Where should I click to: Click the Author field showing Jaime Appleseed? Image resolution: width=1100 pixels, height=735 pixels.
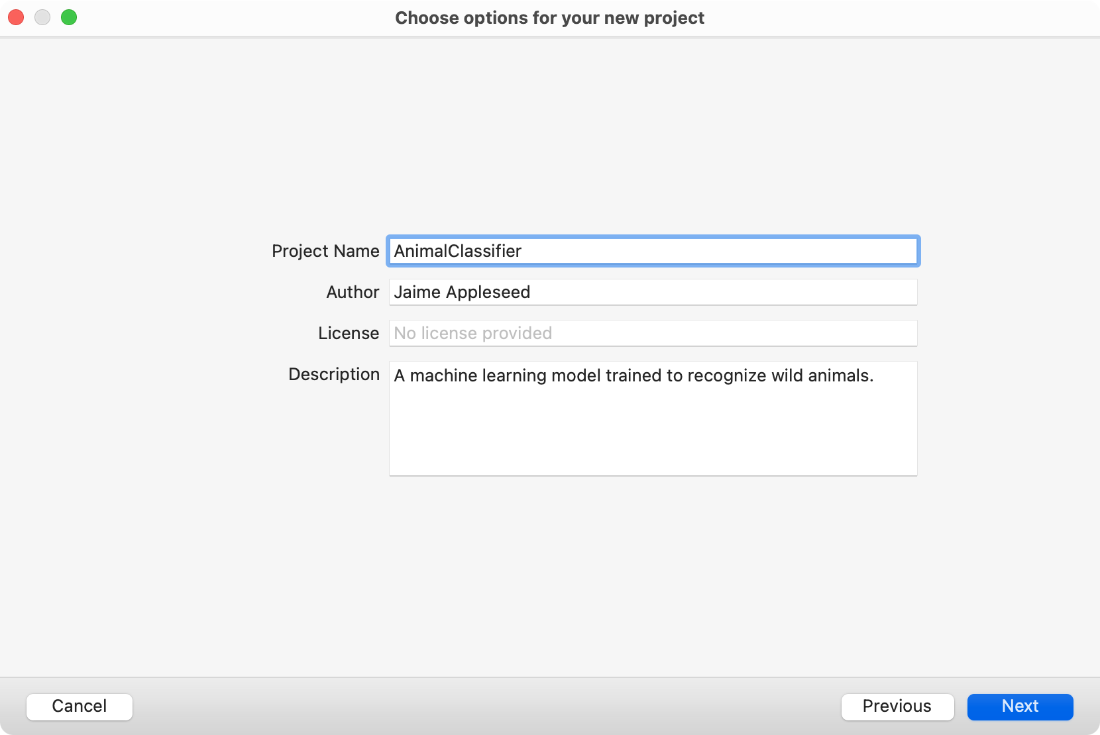653,292
